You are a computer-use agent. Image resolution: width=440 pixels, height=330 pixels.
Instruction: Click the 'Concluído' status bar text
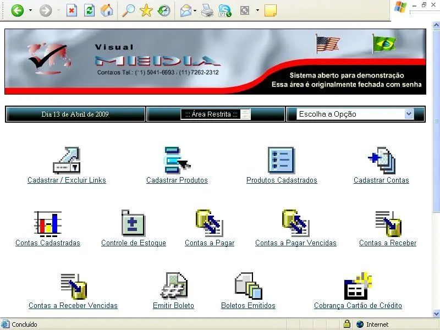coord(24,324)
